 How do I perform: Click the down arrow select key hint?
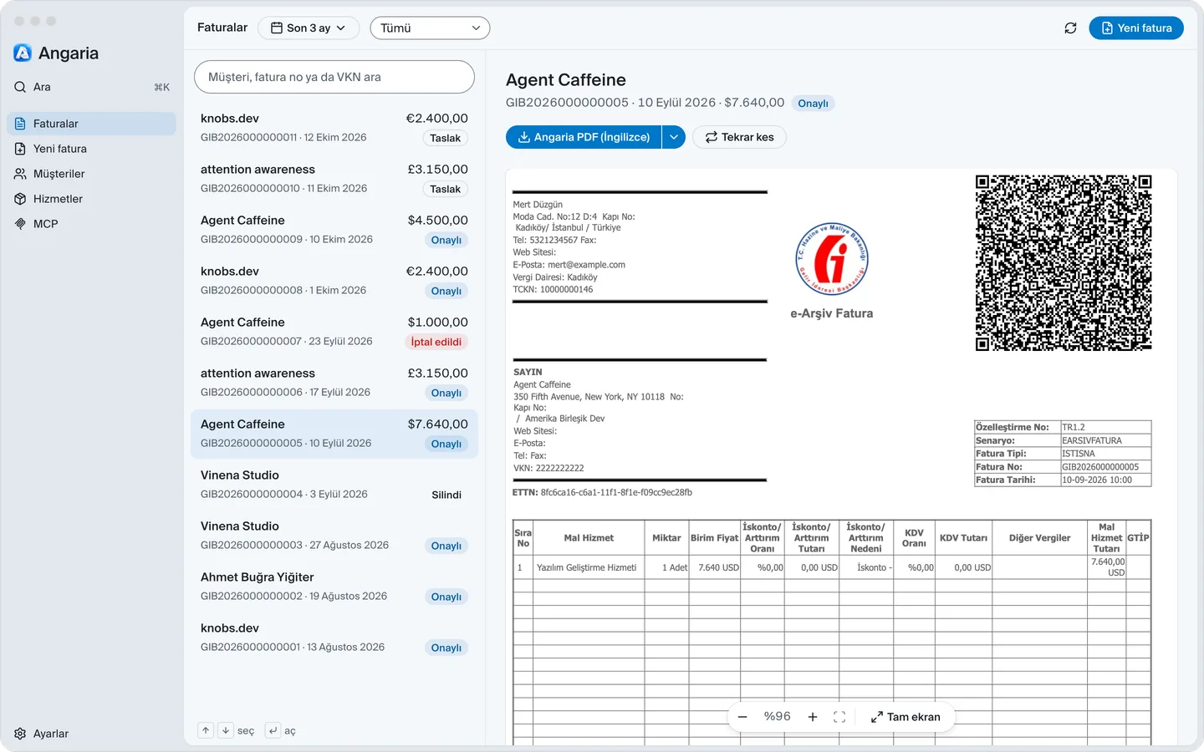pos(226,730)
